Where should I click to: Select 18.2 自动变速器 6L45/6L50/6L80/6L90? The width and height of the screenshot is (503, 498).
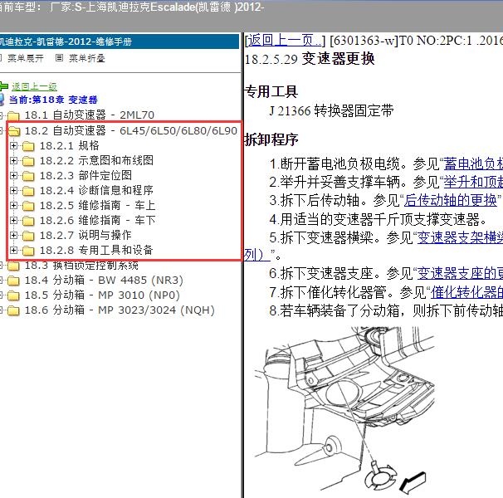point(131,130)
